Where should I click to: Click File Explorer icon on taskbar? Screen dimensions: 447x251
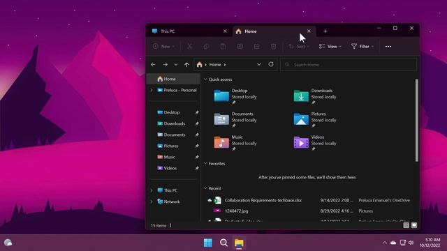pos(239,243)
